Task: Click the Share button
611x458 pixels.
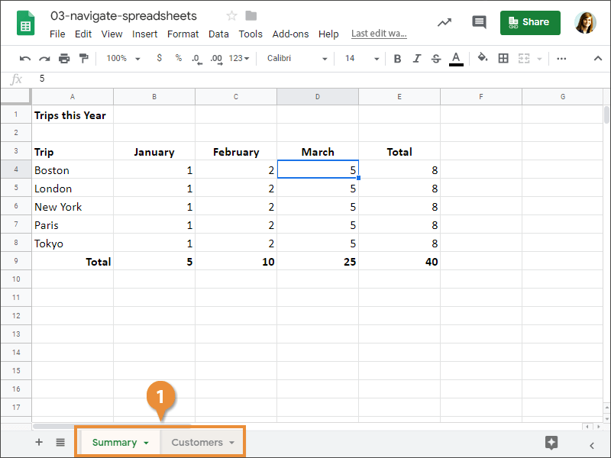Action: point(530,22)
